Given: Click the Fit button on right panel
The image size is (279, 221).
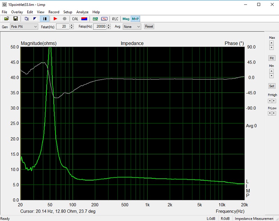Looking at the screenshot, I should (x=272, y=58).
